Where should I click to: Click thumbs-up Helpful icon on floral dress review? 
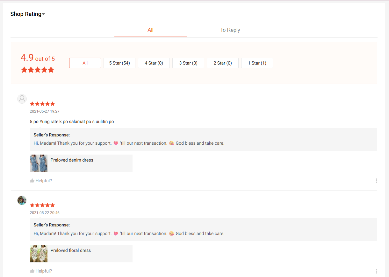(x=32, y=271)
